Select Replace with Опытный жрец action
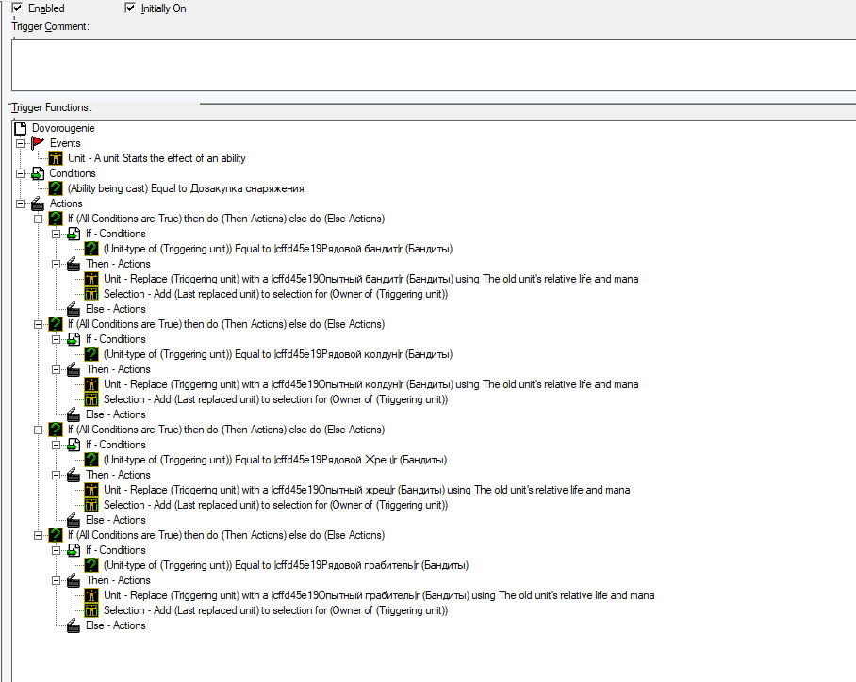The image size is (856, 682). 367,490
